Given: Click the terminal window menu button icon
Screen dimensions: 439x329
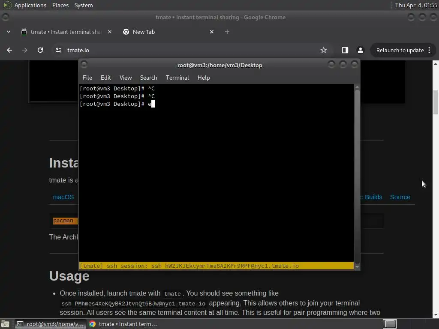Looking at the screenshot, I should point(84,65).
